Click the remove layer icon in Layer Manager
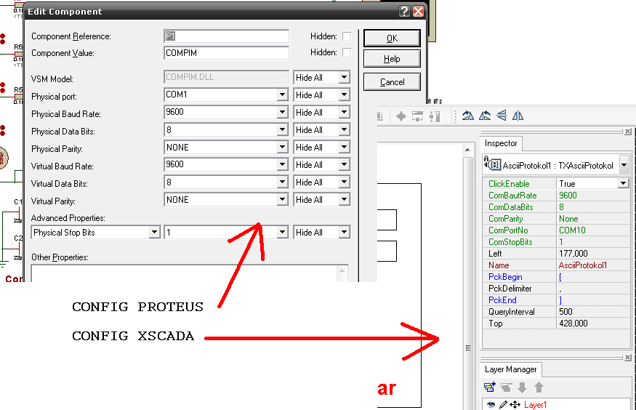The width and height of the screenshot is (636, 410). click(506, 387)
